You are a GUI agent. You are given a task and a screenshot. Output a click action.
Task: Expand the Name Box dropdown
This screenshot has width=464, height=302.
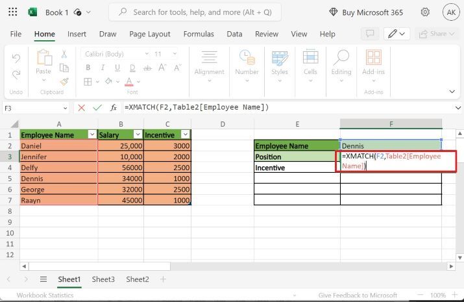65,108
